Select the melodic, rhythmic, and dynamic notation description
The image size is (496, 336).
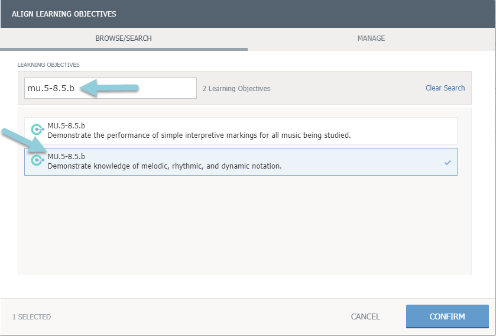[164, 166]
